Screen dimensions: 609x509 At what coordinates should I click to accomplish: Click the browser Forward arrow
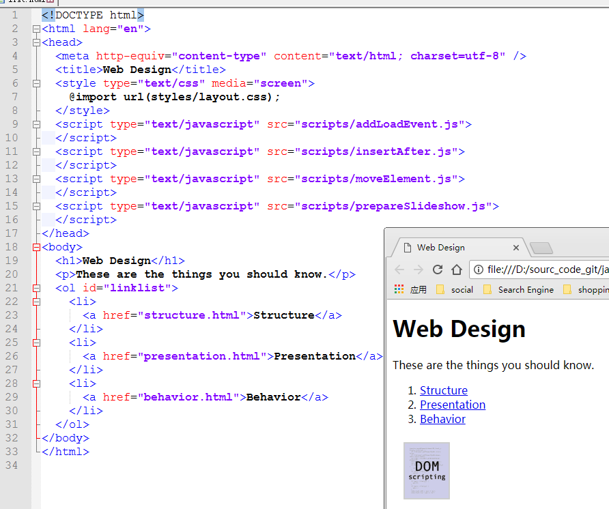(x=419, y=270)
